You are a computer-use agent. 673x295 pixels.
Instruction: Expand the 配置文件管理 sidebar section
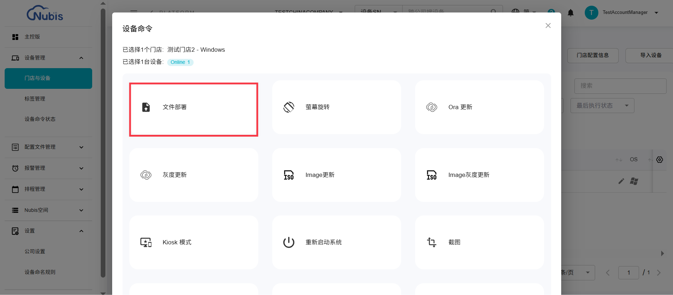48,147
